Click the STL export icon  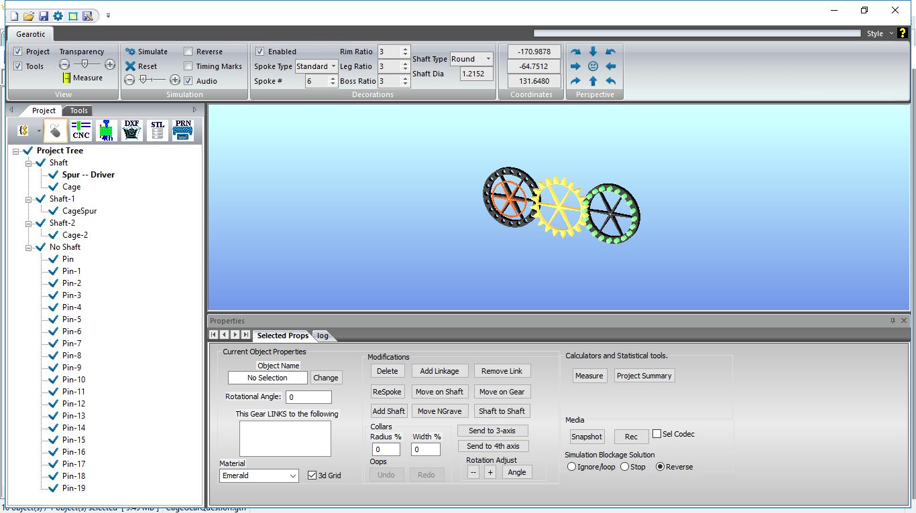tap(158, 130)
